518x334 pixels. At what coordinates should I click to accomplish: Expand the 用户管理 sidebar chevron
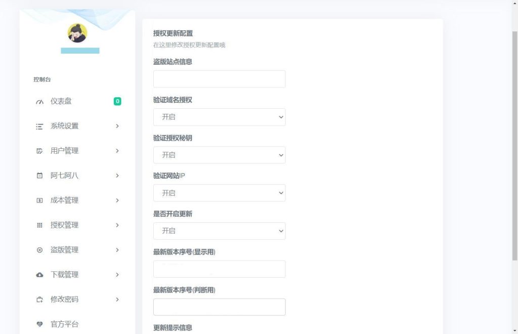point(117,151)
